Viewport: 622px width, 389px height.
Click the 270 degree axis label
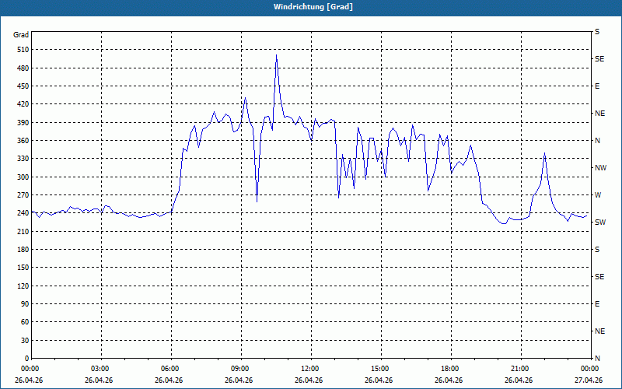pyautogui.click(x=24, y=195)
